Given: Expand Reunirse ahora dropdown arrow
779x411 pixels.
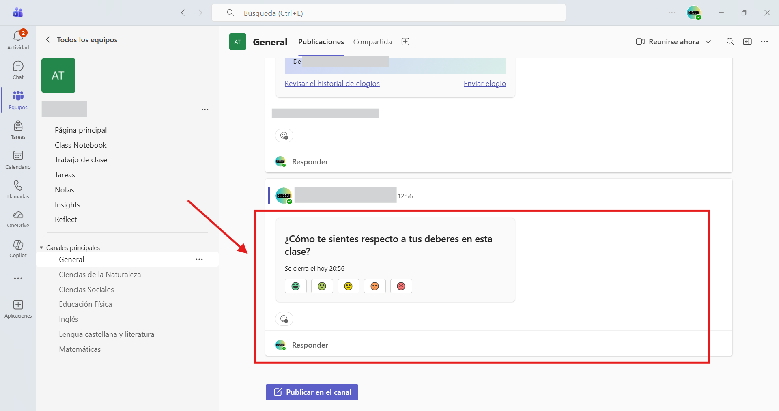Looking at the screenshot, I should (708, 41).
